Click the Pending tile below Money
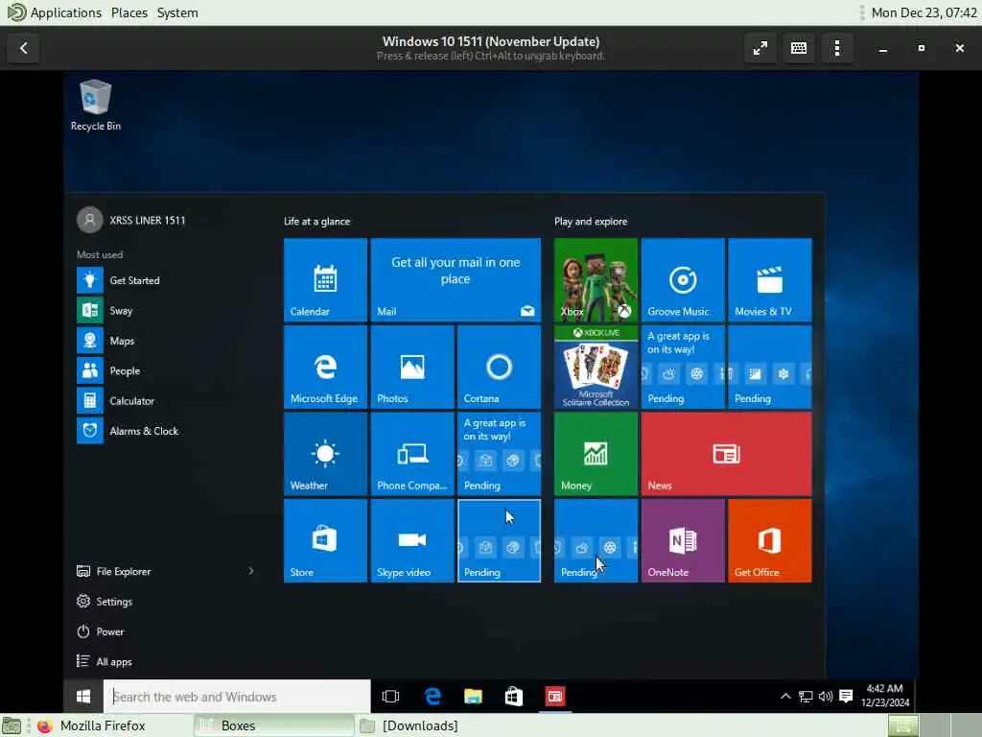 coord(596,541)
